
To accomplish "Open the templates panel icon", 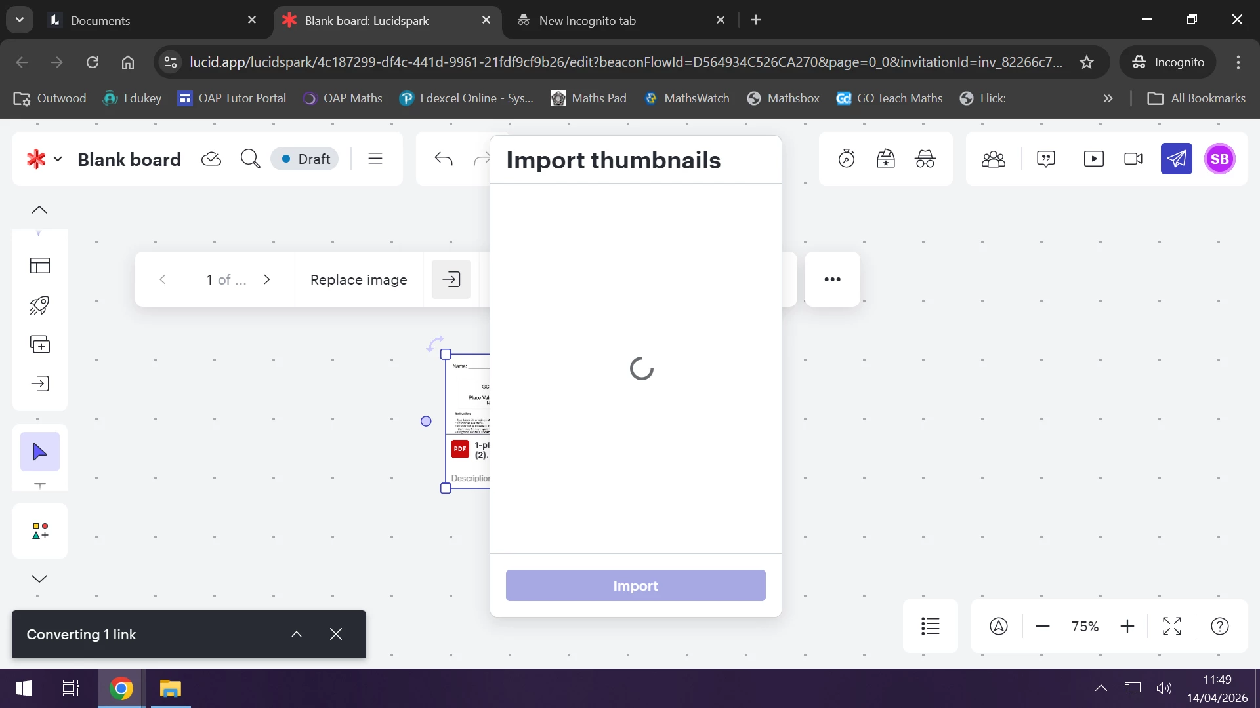I will tap(40, 265).
